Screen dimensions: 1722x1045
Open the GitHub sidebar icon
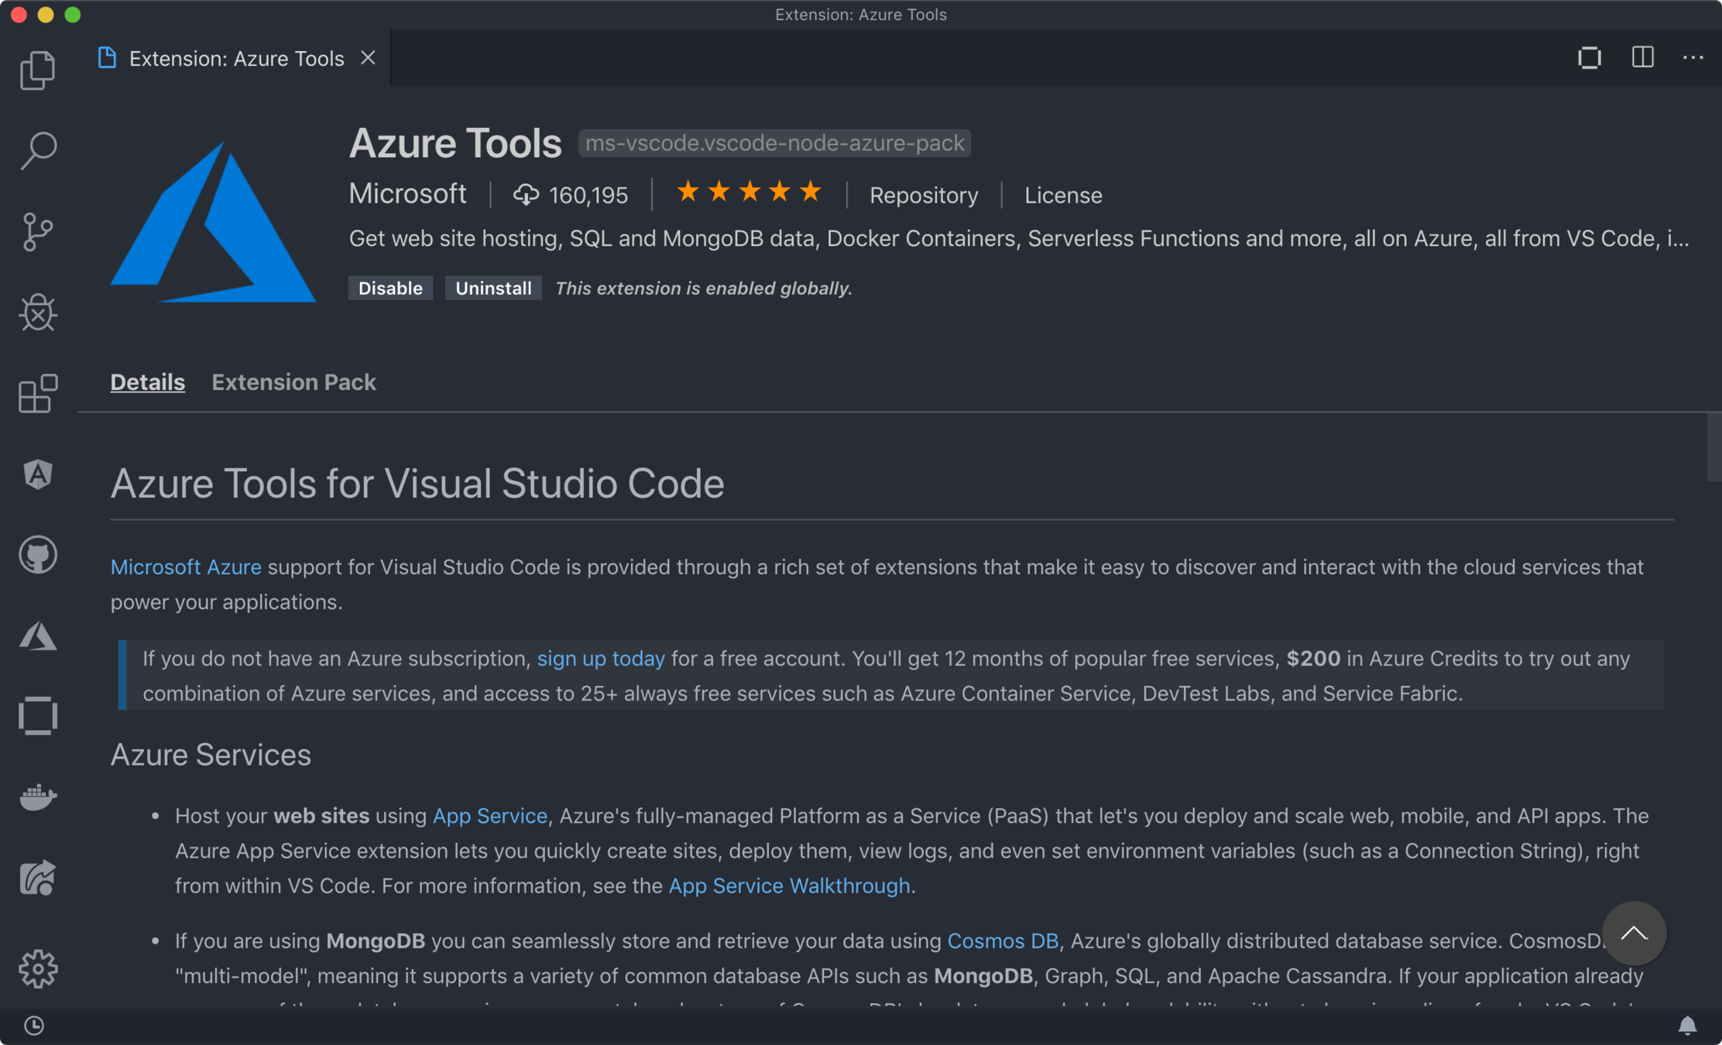pyautogui.click(x=37, y=555)
